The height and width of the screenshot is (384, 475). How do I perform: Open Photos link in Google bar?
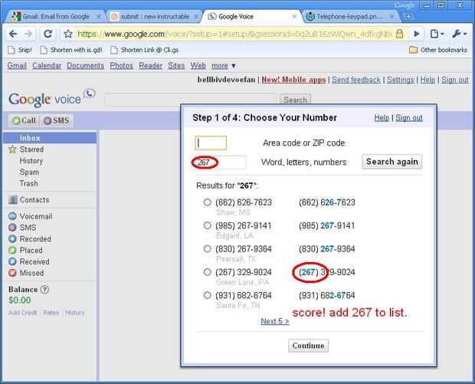click(122, 65)
